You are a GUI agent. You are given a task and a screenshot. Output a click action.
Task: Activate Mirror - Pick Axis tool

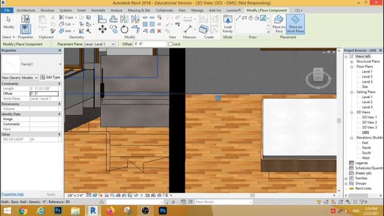[x=124, y=19]
